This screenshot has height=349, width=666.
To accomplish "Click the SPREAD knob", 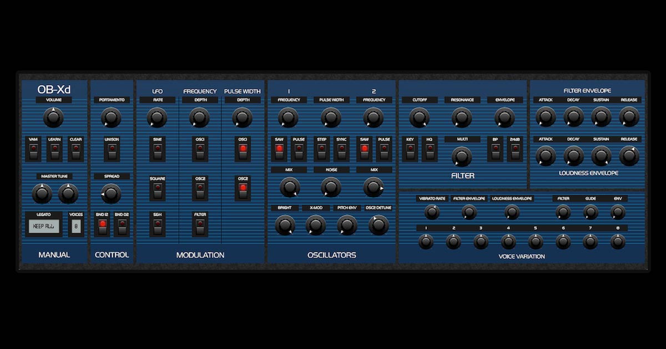I will (111, 193).
